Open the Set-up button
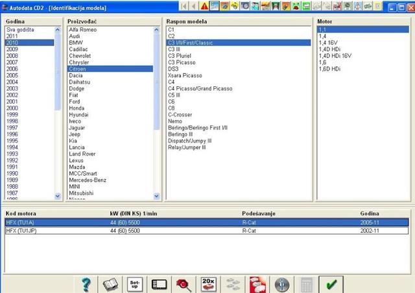Screen dimensions: 415x293 pos(135,285)
